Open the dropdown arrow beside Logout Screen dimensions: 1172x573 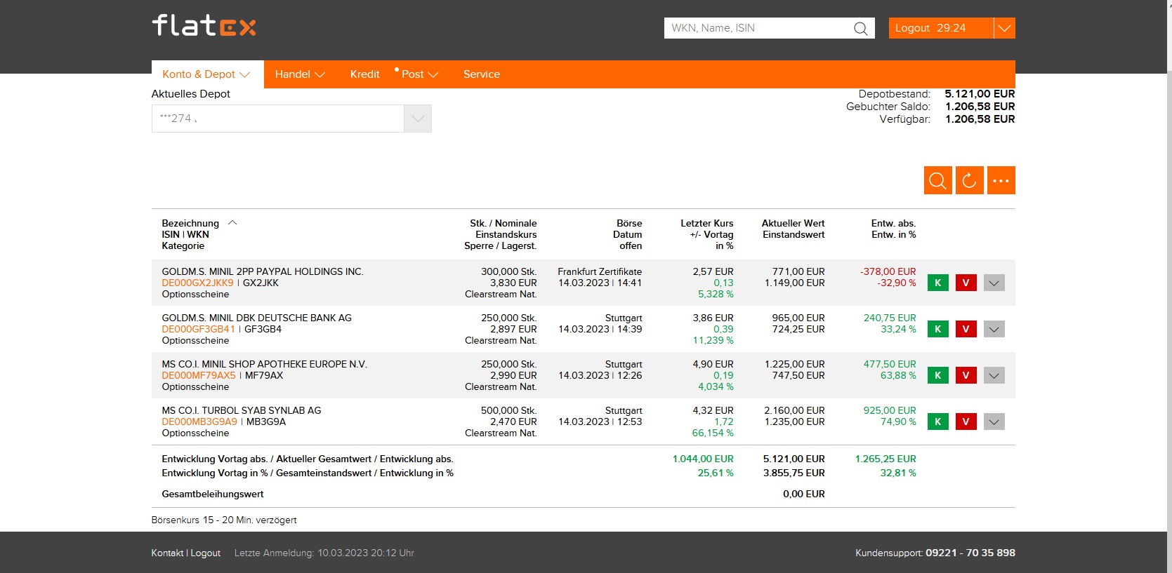pyautogui.click(x=1004, y=28)
